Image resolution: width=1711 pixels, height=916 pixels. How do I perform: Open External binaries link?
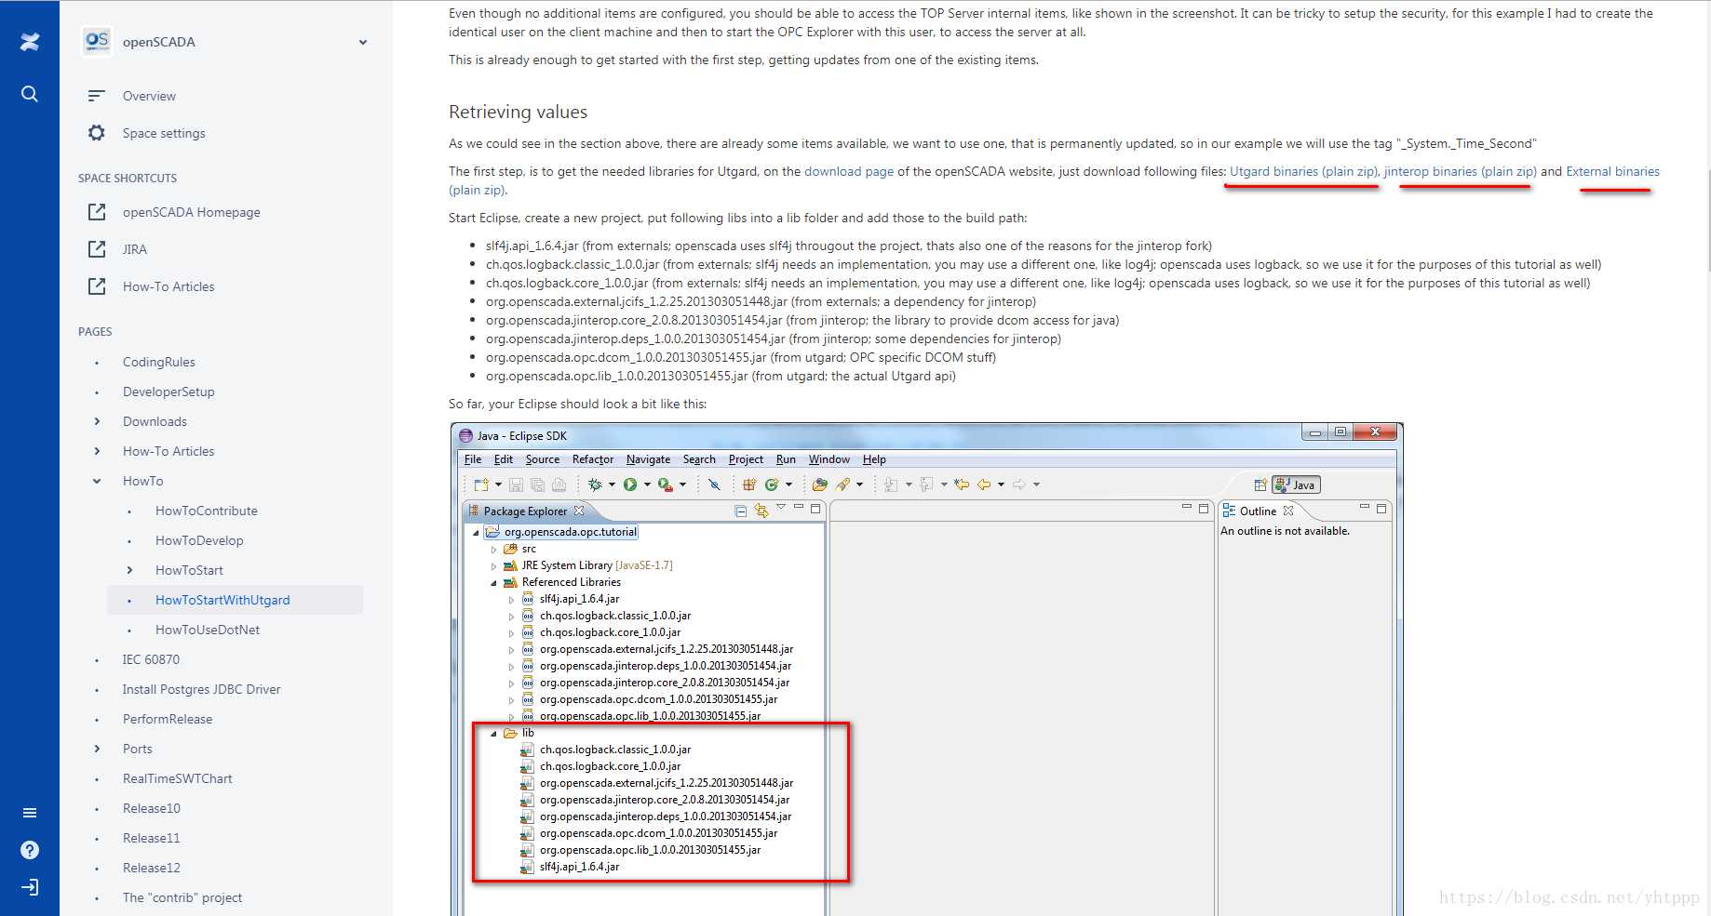tap(1613, 171)
